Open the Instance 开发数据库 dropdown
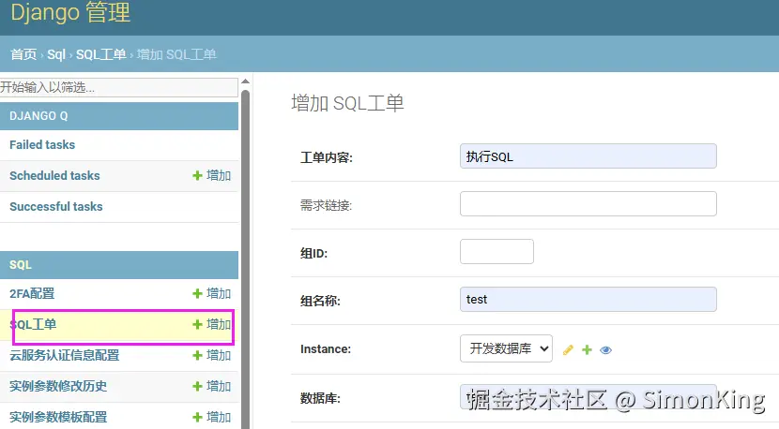Screen dimensions: 779x429 [506, 348]
